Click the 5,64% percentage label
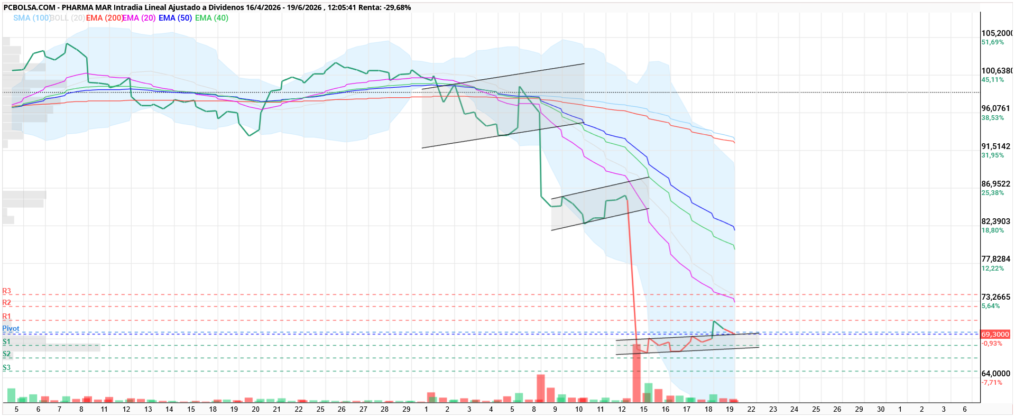1015x417 pixels. pyautogui.click(x=991, y=306)
